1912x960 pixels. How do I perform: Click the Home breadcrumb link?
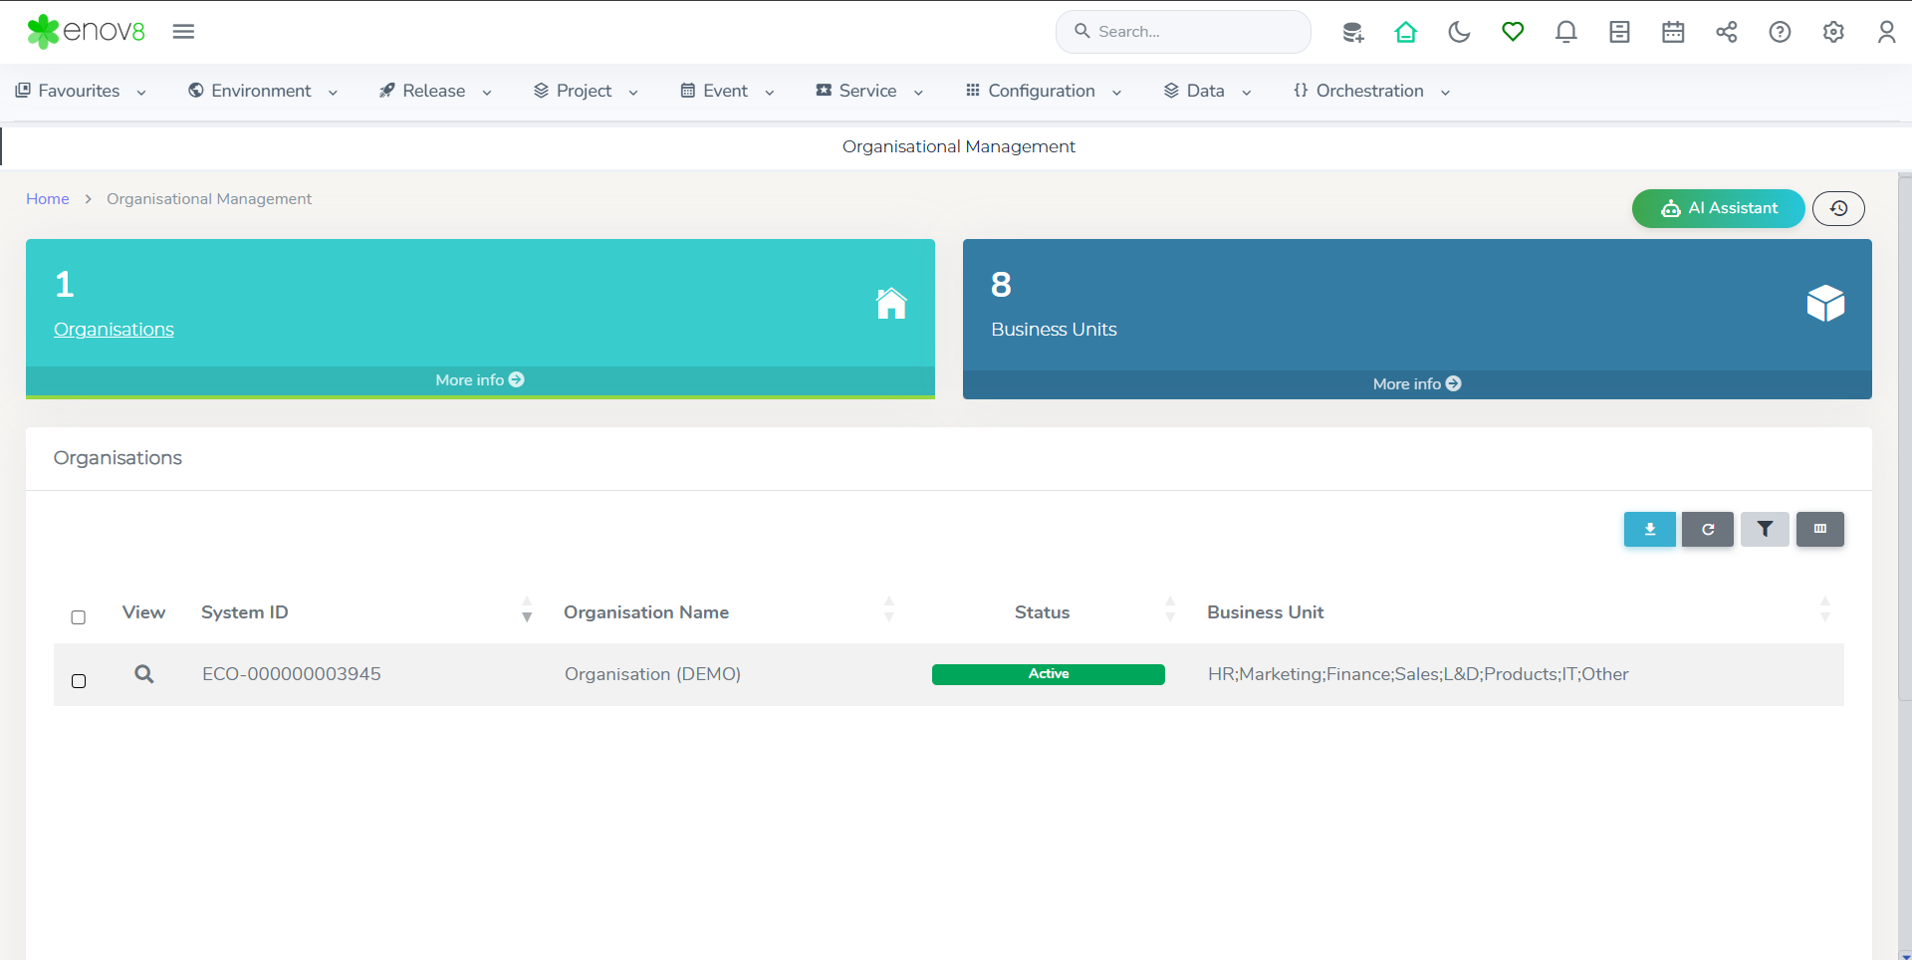(x=48, y=199)
